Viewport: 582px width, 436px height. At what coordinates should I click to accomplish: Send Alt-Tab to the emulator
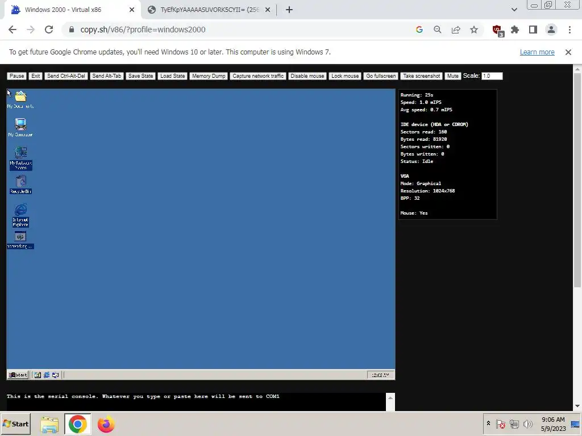106,76
